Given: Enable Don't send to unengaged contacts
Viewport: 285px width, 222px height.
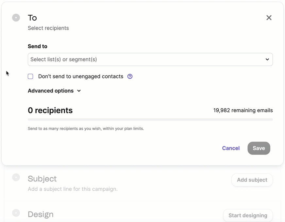Looking at the screenshot, I should 30,76.
